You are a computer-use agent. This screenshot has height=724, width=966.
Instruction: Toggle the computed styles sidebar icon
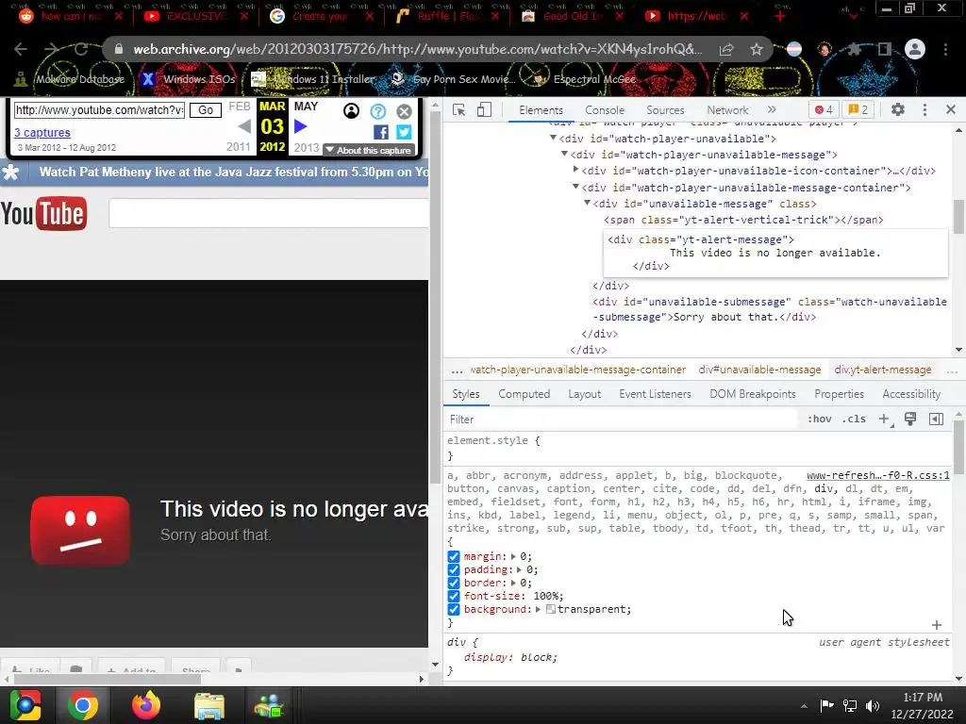click(x=936, y=419)
